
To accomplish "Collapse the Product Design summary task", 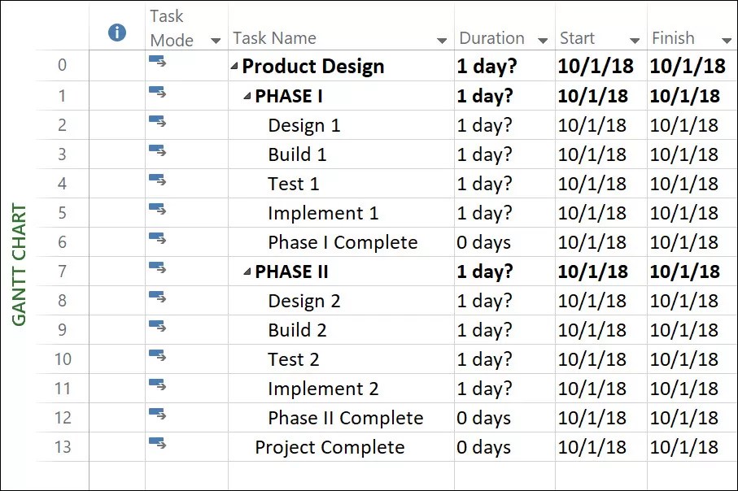I will pos(235,67).
